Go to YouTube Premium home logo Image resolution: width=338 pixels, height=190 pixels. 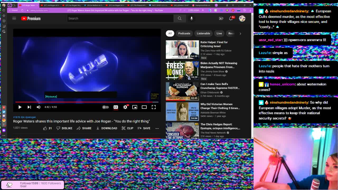31,18
